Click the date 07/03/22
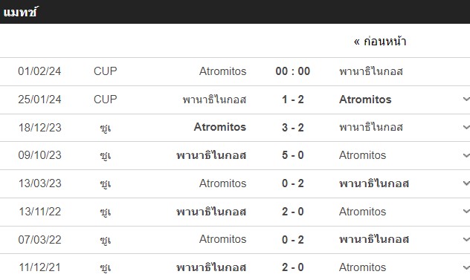Image resolution: width=470 pixels, height=280 pixels. tap(39, 240)
